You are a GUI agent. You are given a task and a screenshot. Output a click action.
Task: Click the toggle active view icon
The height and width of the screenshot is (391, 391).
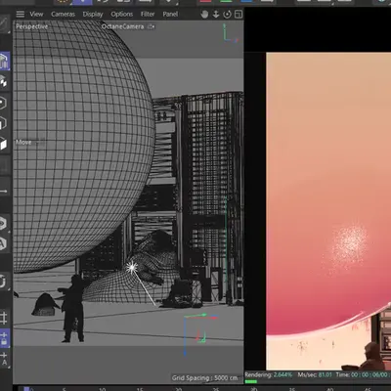tap(239, 15)
